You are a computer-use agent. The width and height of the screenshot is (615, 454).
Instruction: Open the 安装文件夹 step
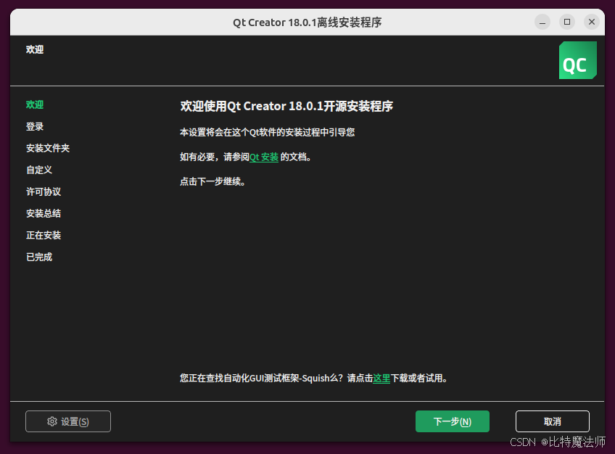47,148
